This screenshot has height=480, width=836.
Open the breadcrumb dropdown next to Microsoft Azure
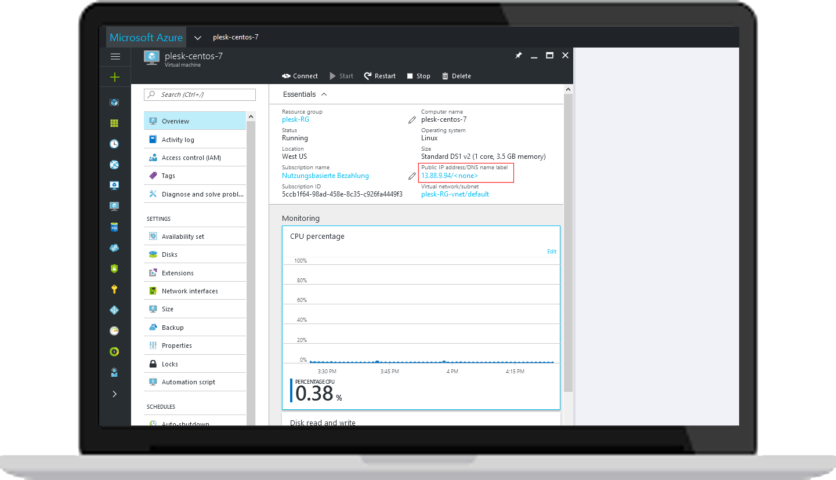[x=197, y=38]
